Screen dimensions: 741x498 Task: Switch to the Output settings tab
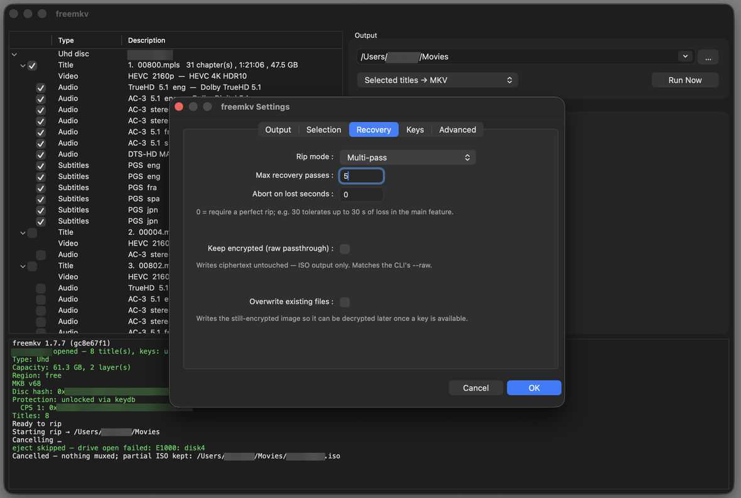tap(278, 129)
